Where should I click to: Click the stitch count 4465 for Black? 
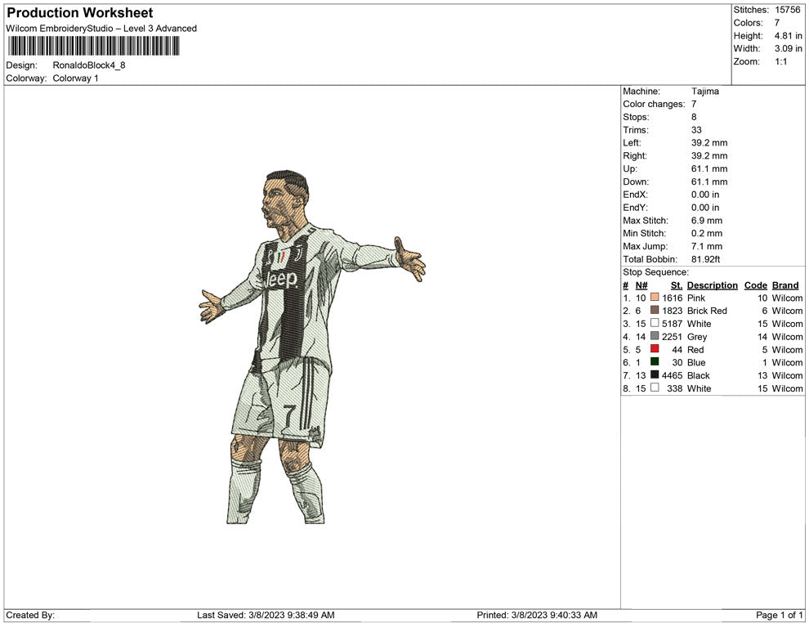click(673, 375)
